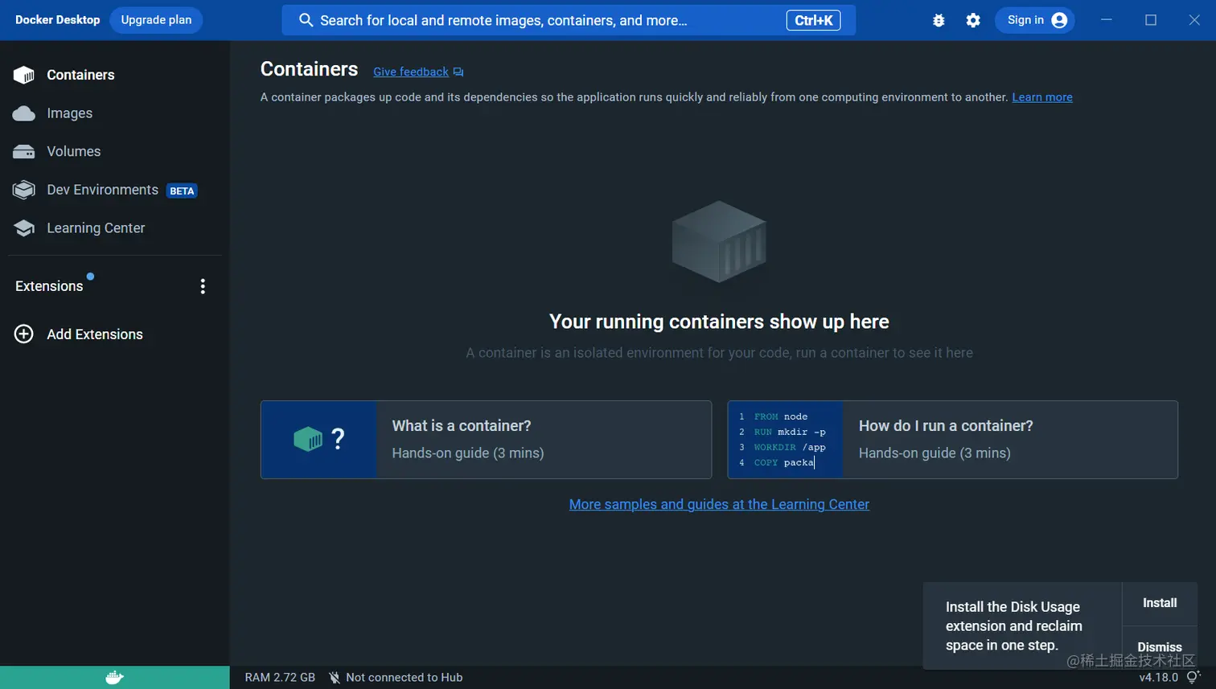The width and height of the screenshot is (1216, 689).
Task: Open the What is a container guide
Action: point(486,440)
